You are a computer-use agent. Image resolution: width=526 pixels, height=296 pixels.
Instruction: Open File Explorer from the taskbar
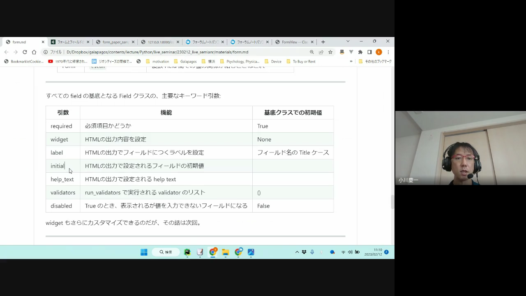(225, 252)
